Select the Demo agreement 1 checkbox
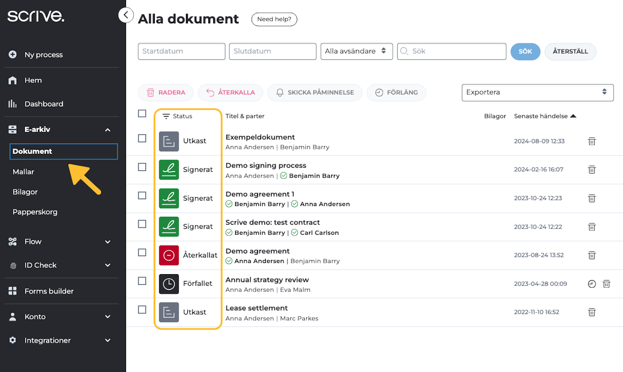 tap(142, 195)
